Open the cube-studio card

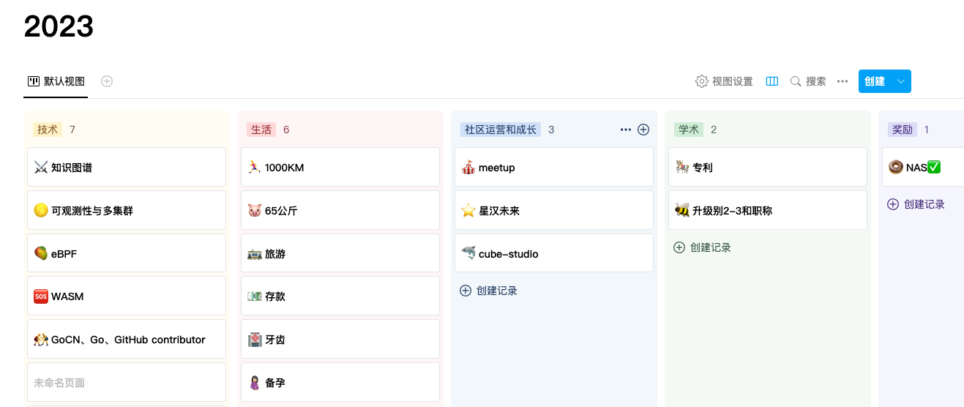pyautogui.click(x=554, y=253)
